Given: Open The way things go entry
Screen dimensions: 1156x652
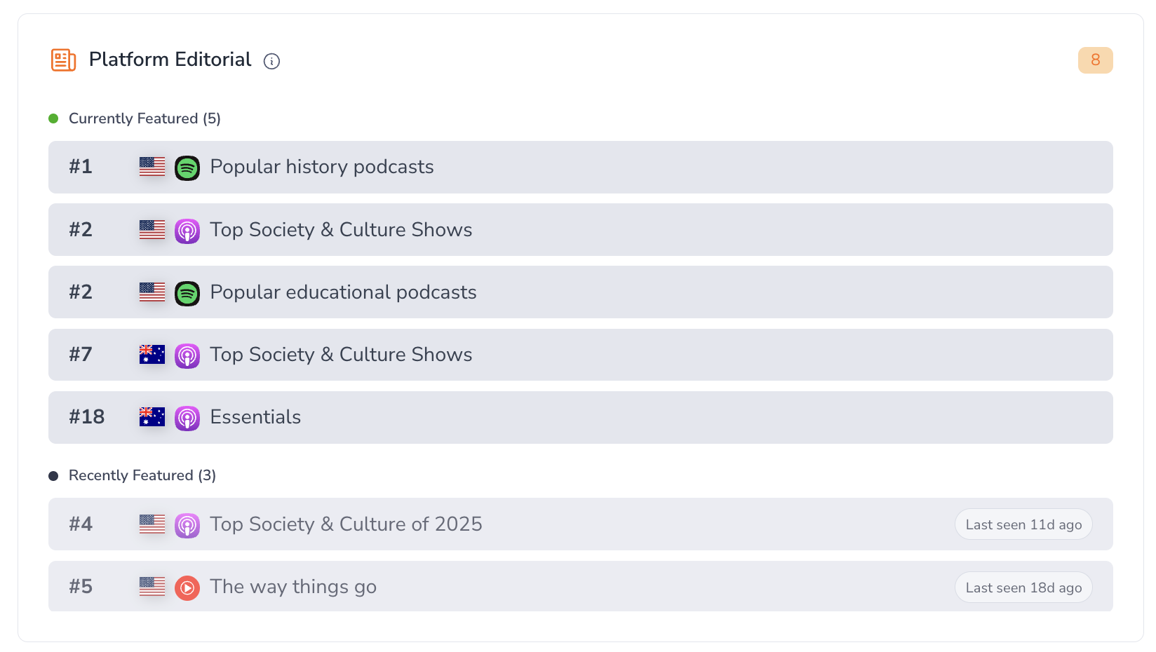Looking at the screenshot, I should click(293, 587).
